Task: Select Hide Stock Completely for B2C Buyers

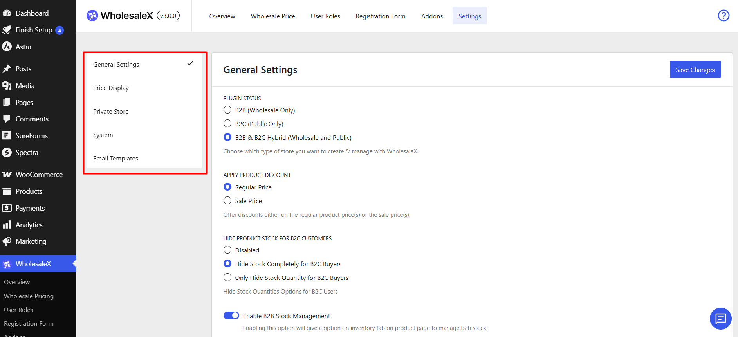Action: pos(227,263)
